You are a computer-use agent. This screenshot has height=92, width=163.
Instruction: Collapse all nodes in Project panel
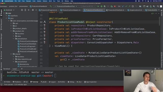pos(29,10)
